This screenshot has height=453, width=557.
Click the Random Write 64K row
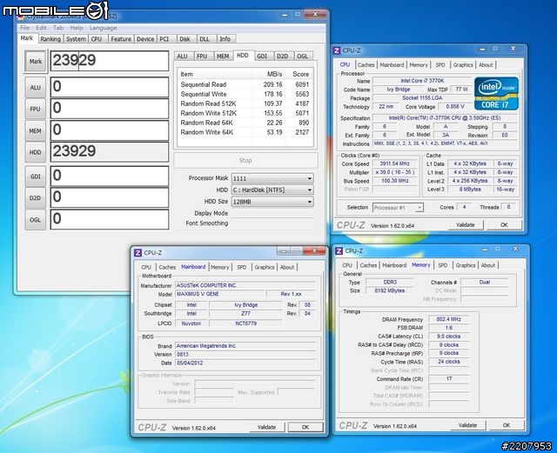point(245,132)
